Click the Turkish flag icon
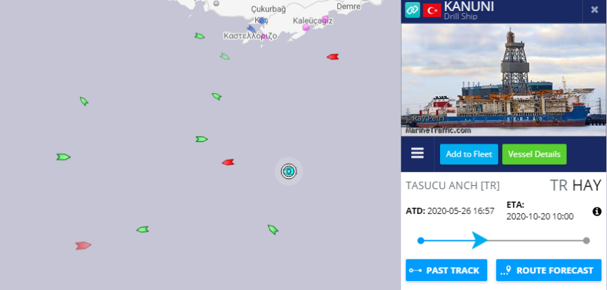The width and height of the screenshot is (607, 290). click(x=432, y=10)
